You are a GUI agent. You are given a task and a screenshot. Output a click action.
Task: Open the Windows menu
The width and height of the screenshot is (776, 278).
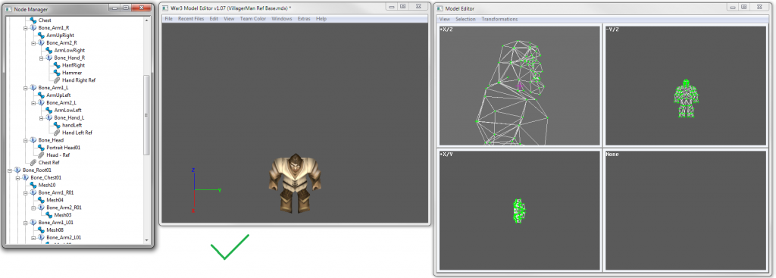pos(282,19)
